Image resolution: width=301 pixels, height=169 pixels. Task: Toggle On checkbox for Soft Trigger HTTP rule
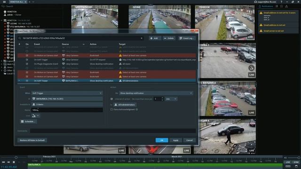pos(27,60)
